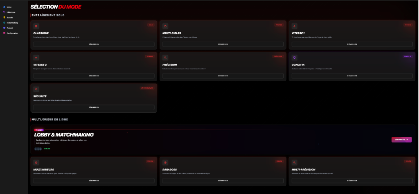Image resolution: width=419 pixels, height=194 pixels.
Task: Launch Vitesse 2 with Démarrer button
Action: tap(94, 76)
